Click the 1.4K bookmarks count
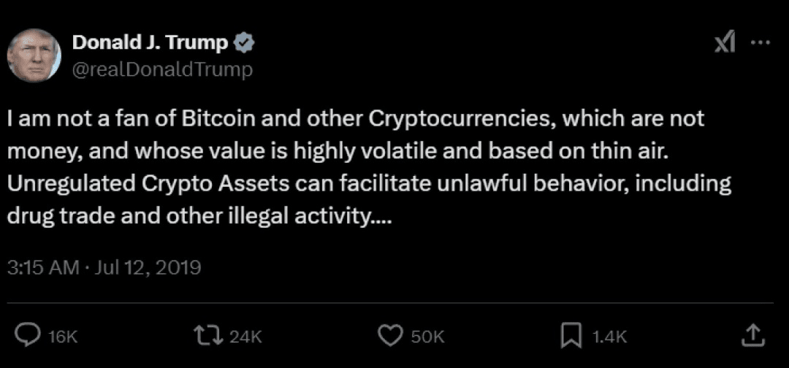 point(609,336)
